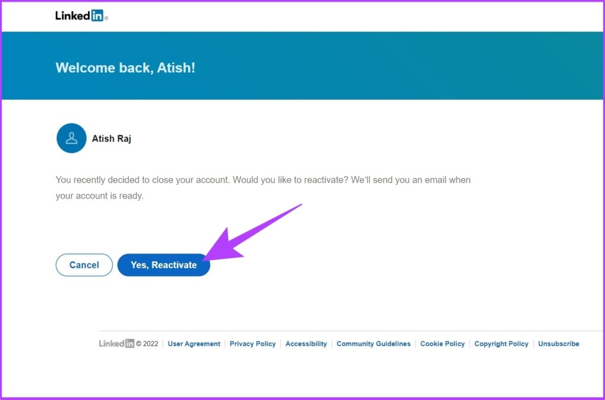Open the User Agreement link

[x=194, y=344]
